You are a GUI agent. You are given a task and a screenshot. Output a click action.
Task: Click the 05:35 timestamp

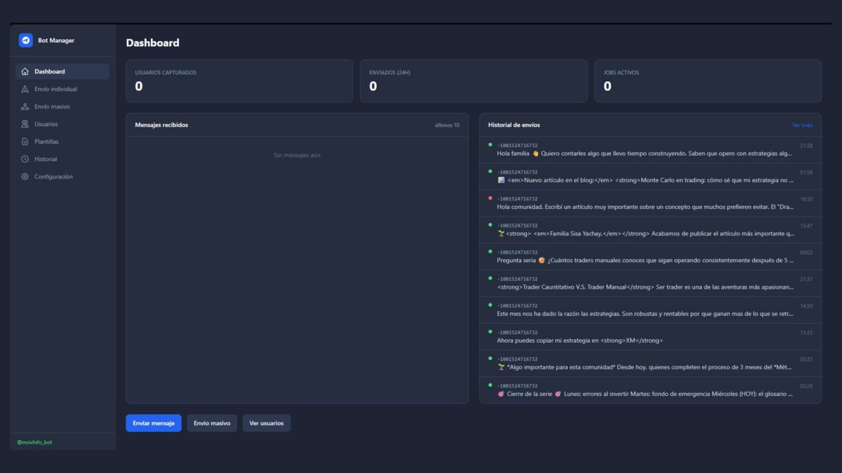tap(806, 359)
